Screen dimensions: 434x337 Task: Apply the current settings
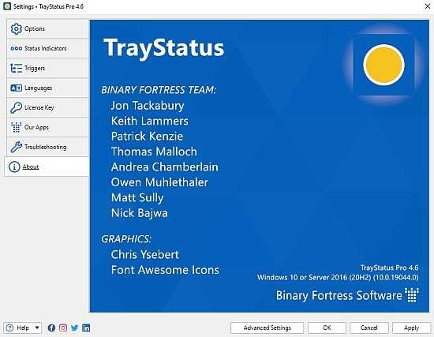(411, 328)
